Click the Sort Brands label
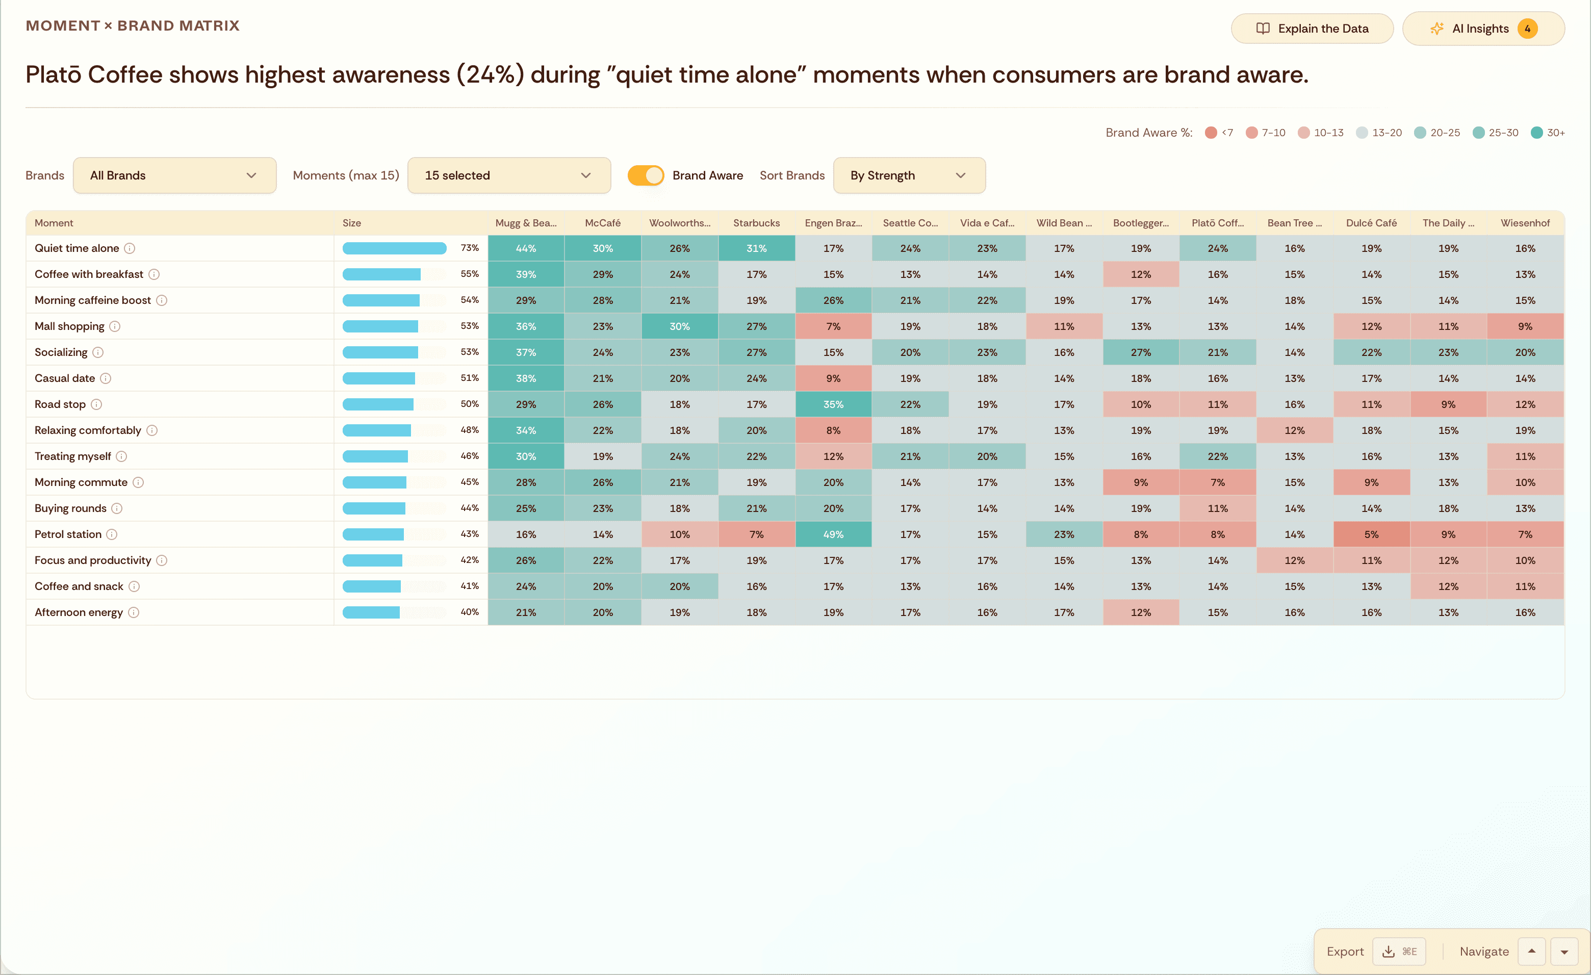 click(792, 175)
